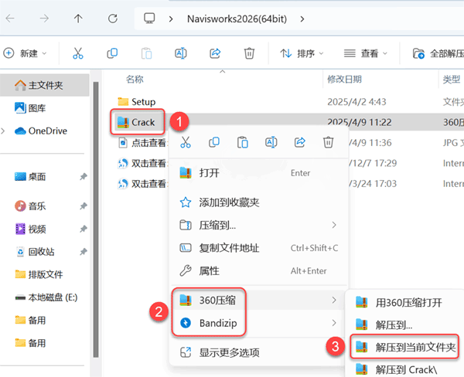Screen dimensions: 464x377
Task: Sort by the 类型 column header
Action: click(x=452, y=80)
